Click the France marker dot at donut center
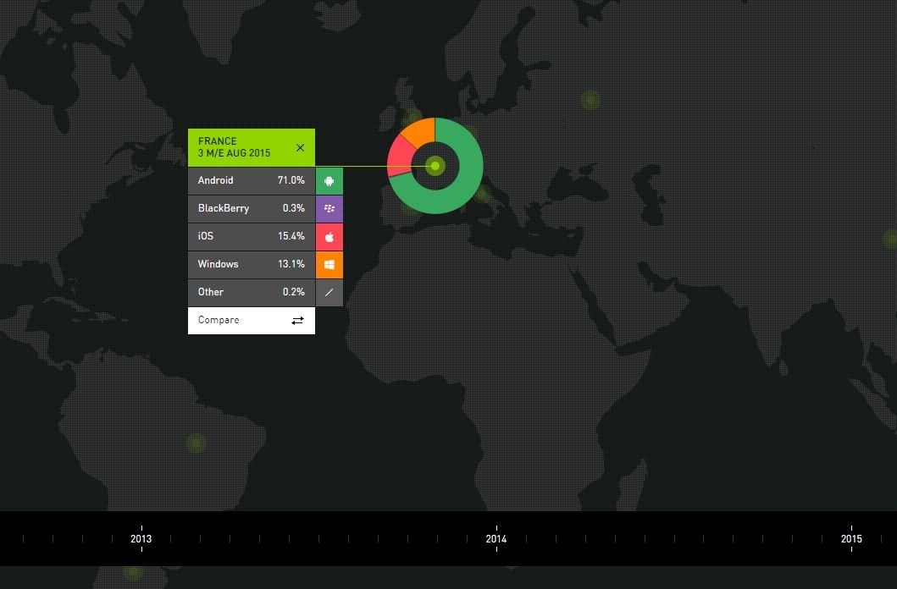The image size is (897, 589). click(435, 166)
